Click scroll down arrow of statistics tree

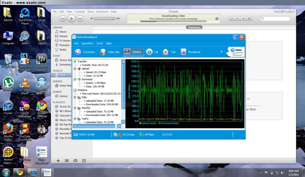click(x=123, y=122)
